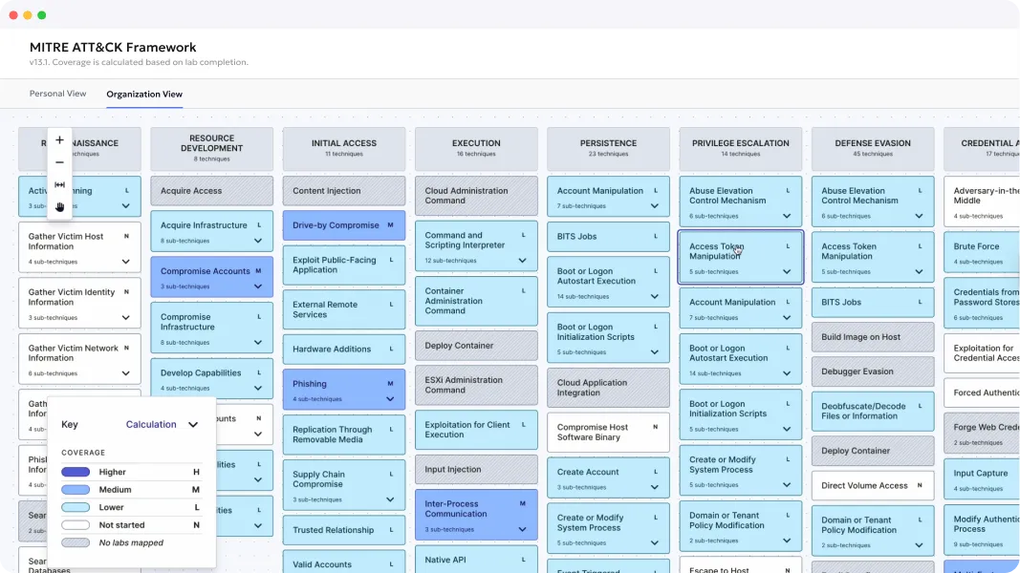The width and height of the screenshot is (1020, 573).
Task: Open Container Administration Command card
Action: click(x=476, y=301)
